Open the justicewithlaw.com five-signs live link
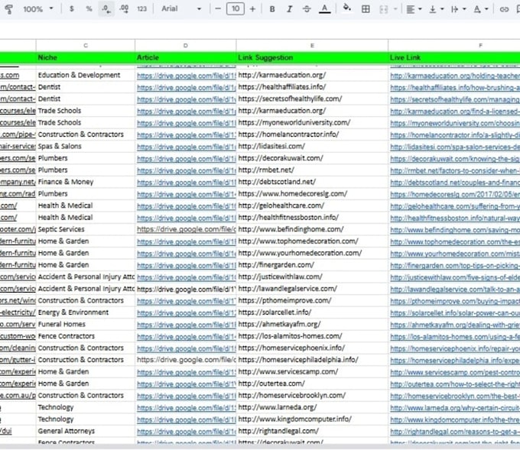Viewport: 520px width, 450px height. click(455, 277)
